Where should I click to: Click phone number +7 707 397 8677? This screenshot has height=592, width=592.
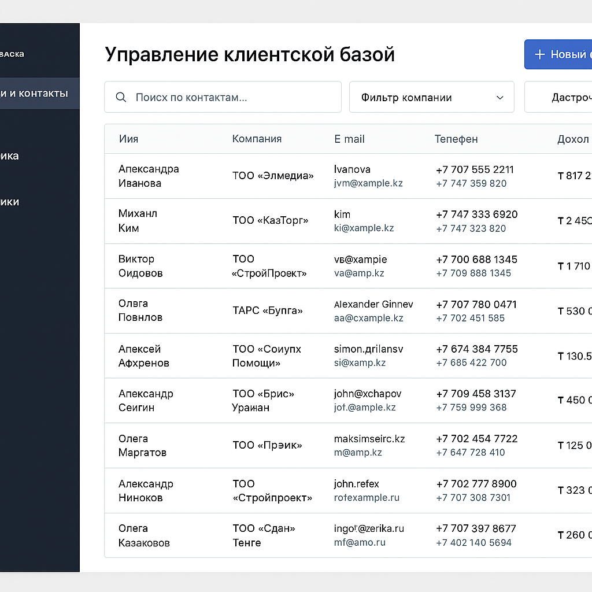(476, 528)
